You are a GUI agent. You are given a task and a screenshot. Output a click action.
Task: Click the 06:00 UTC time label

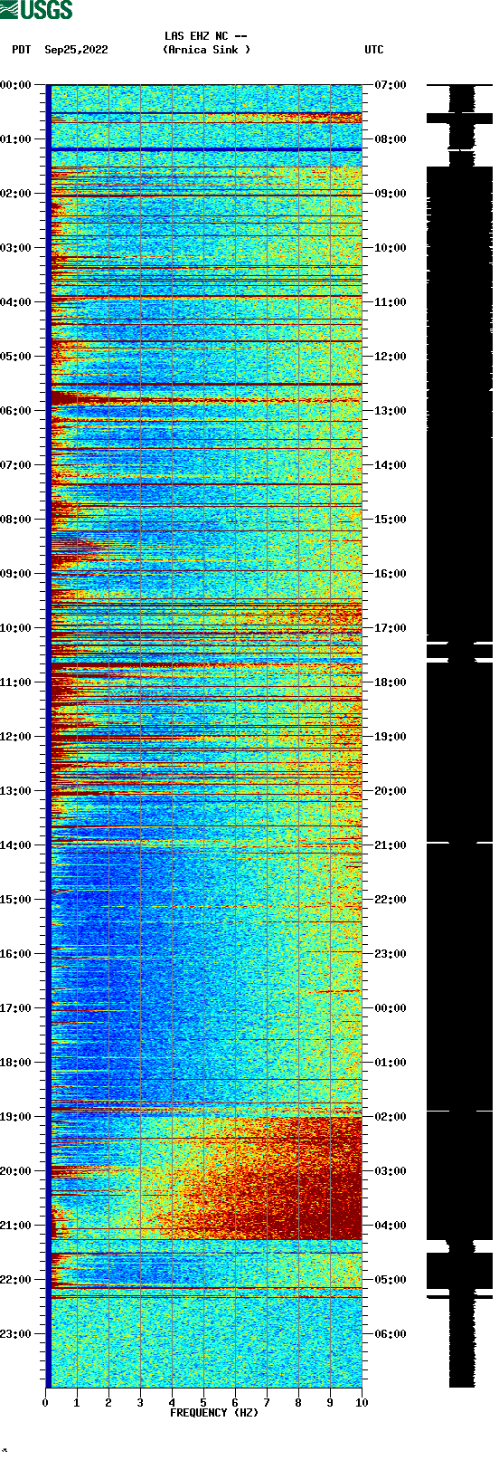point(391,1334)
